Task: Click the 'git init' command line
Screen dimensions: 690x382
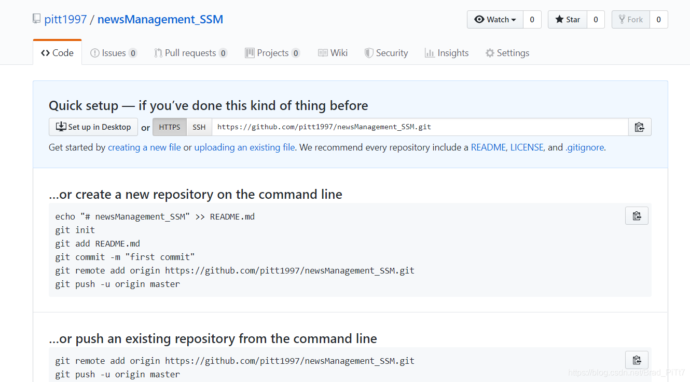Action: tap(75, 230)
